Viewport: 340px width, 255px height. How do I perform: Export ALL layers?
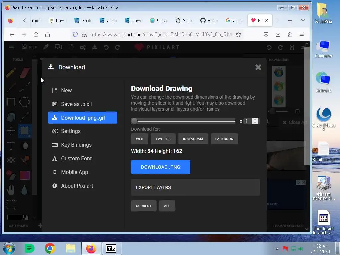coord(167,206)
